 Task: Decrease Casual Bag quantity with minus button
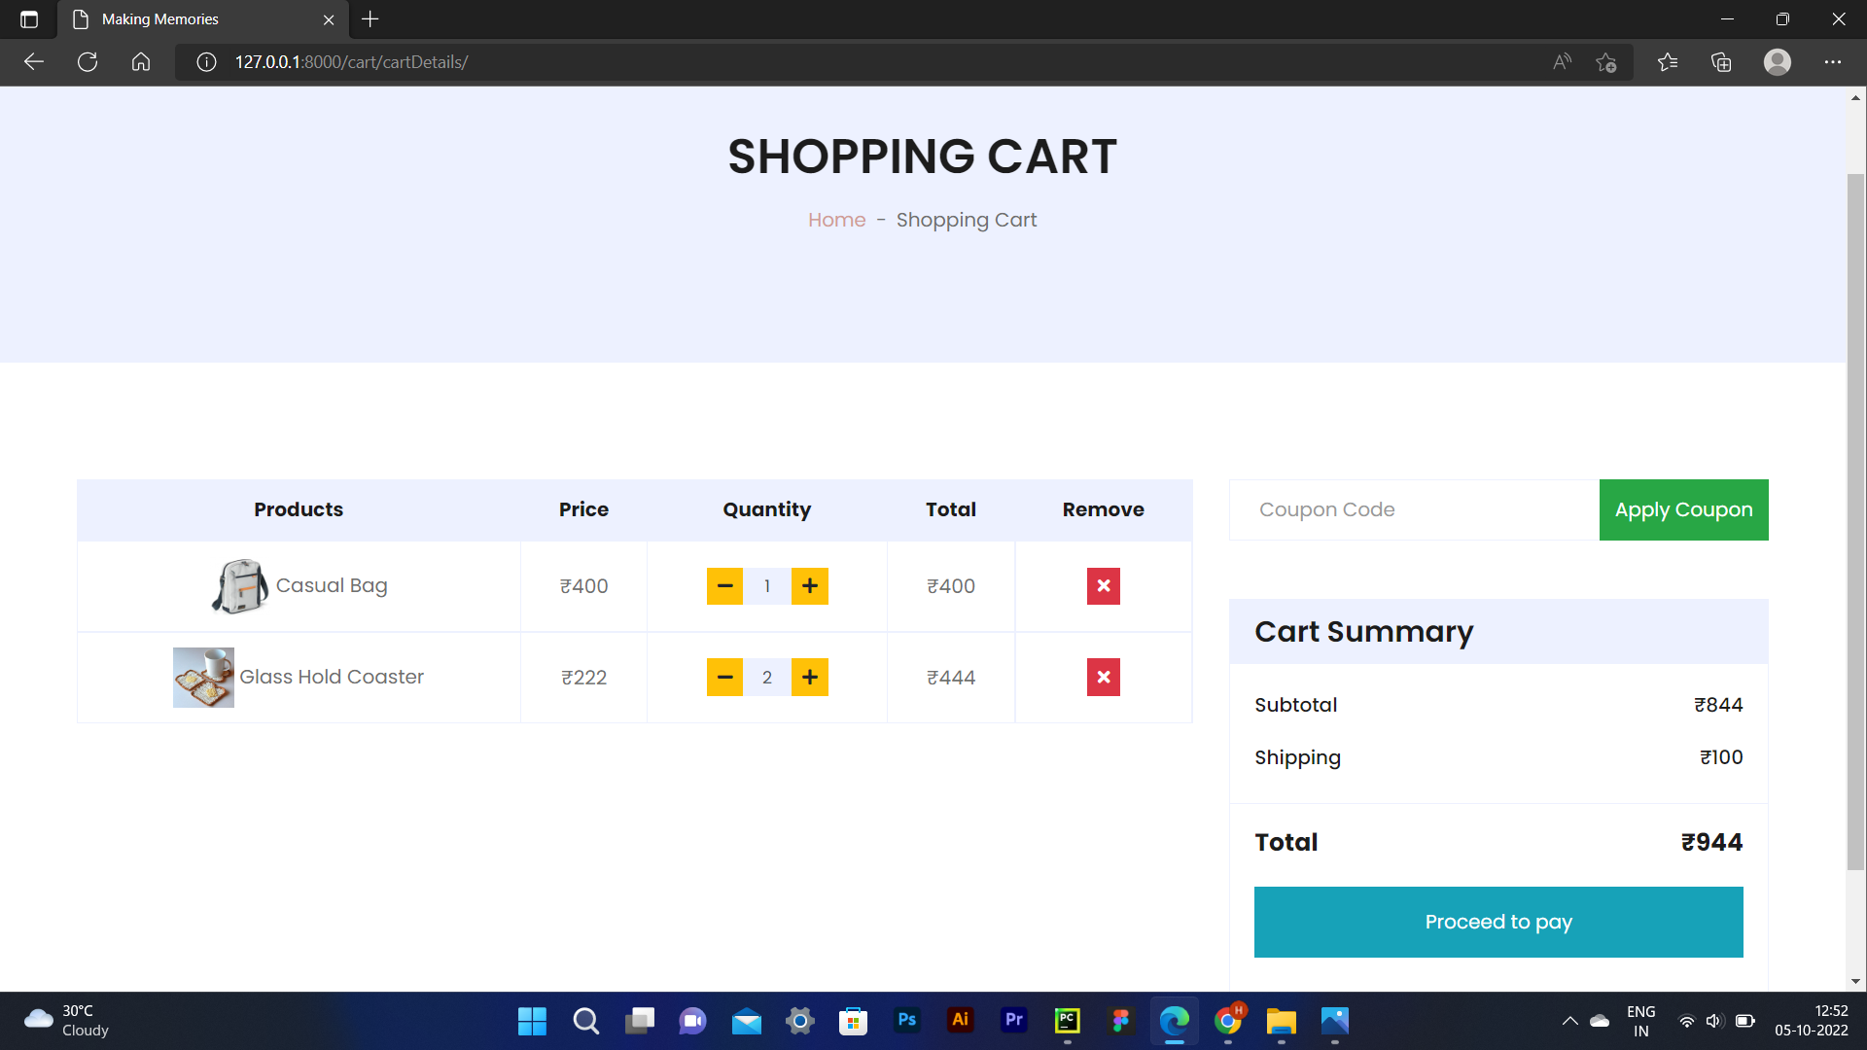click(x=724, y=586)
